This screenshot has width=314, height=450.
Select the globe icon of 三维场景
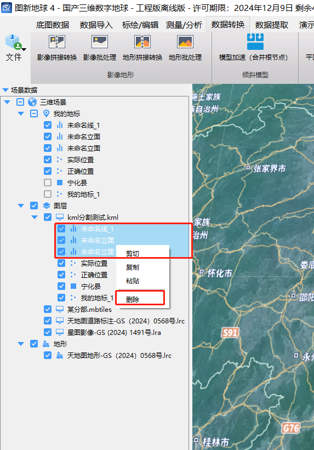click(32, 102)
